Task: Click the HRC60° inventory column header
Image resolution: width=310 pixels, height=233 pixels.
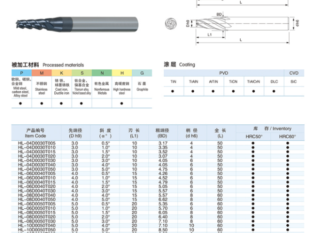Action: click(x=287, y=137)
